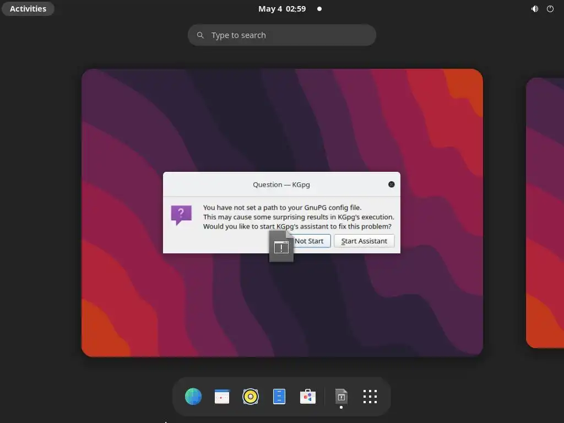Close the Question — KGpg dialog

point(392,185)
